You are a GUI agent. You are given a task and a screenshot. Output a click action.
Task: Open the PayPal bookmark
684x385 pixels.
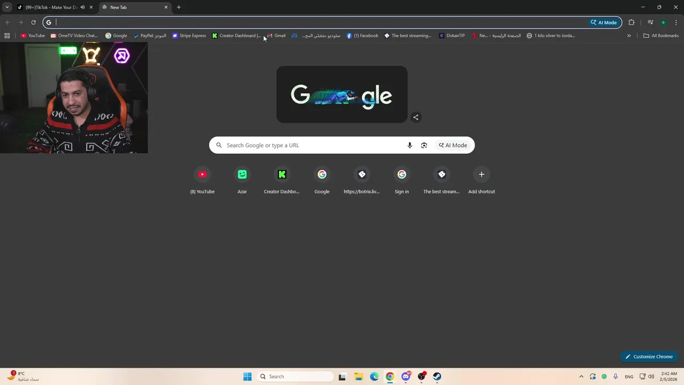(149, 36)
